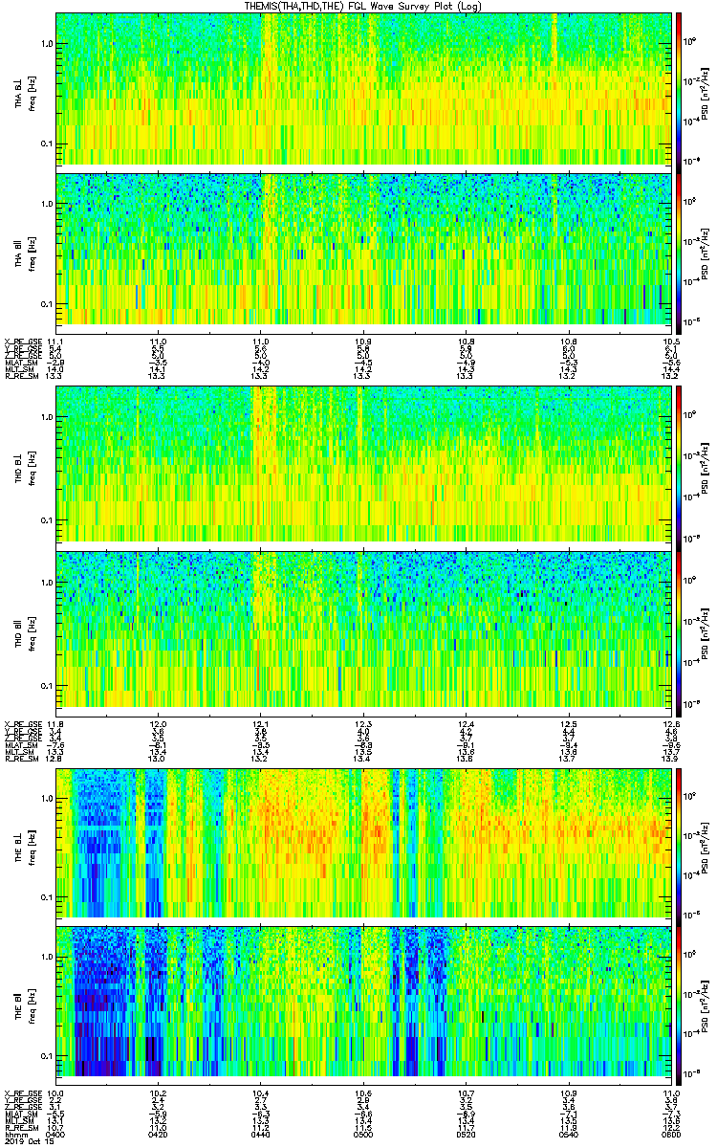Click the 0500 time tick label

(x=363, y=1133)
